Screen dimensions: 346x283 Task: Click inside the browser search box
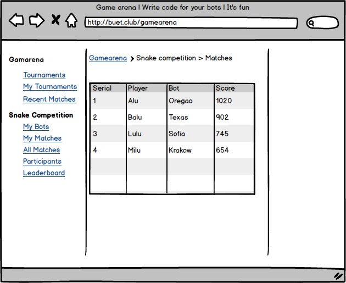pos(322,23)
